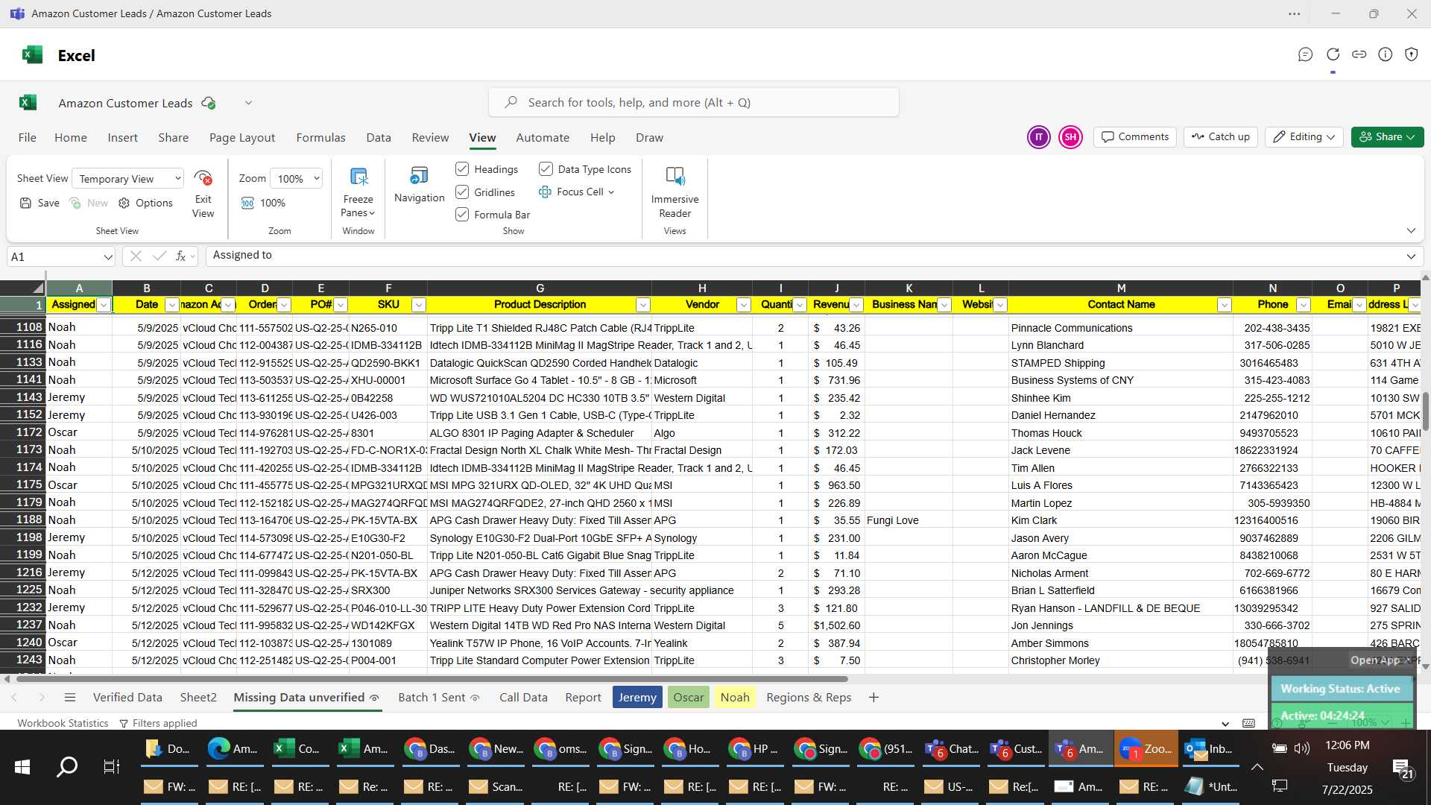This screenshot has width=1431, height=805.
Task: Click the horizontal scrollbar thumb
Action: 432,679
